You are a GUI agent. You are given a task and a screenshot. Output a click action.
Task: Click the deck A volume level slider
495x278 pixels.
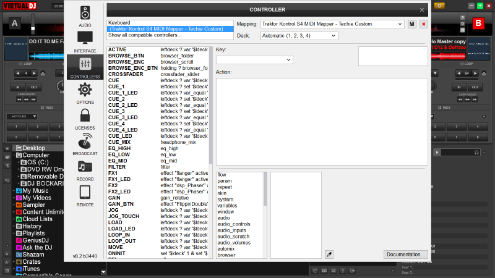[33, 24]
